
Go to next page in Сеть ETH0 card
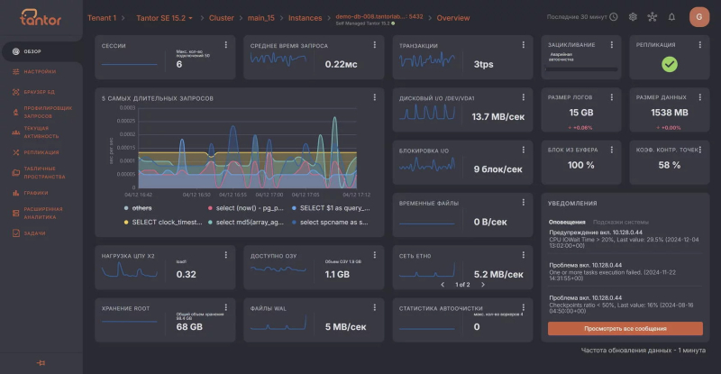pyautogui.click(x=481, y=285)
